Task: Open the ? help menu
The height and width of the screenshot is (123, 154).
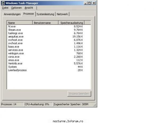Action: tap(37, 8)
